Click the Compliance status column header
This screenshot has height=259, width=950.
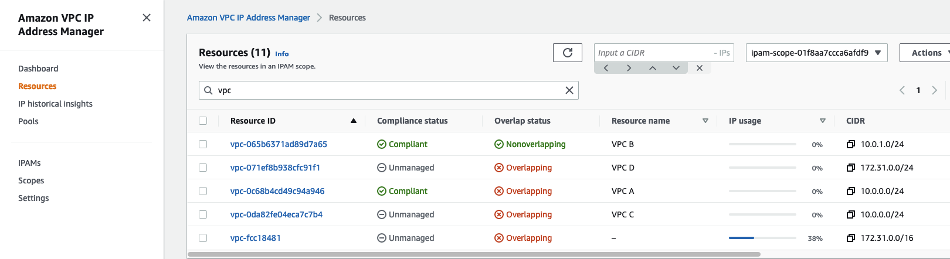[412, 121]
